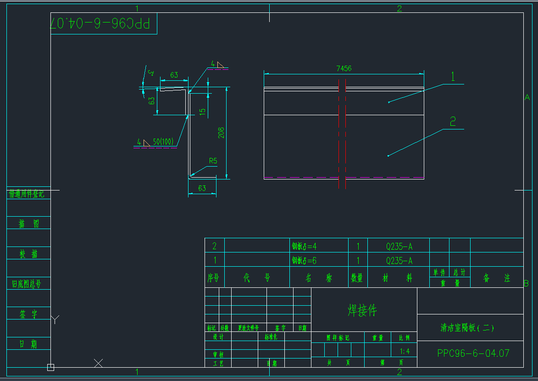
Task: Click the mirrored PPC96-6-04.07 top-left label
Action: 100,23
